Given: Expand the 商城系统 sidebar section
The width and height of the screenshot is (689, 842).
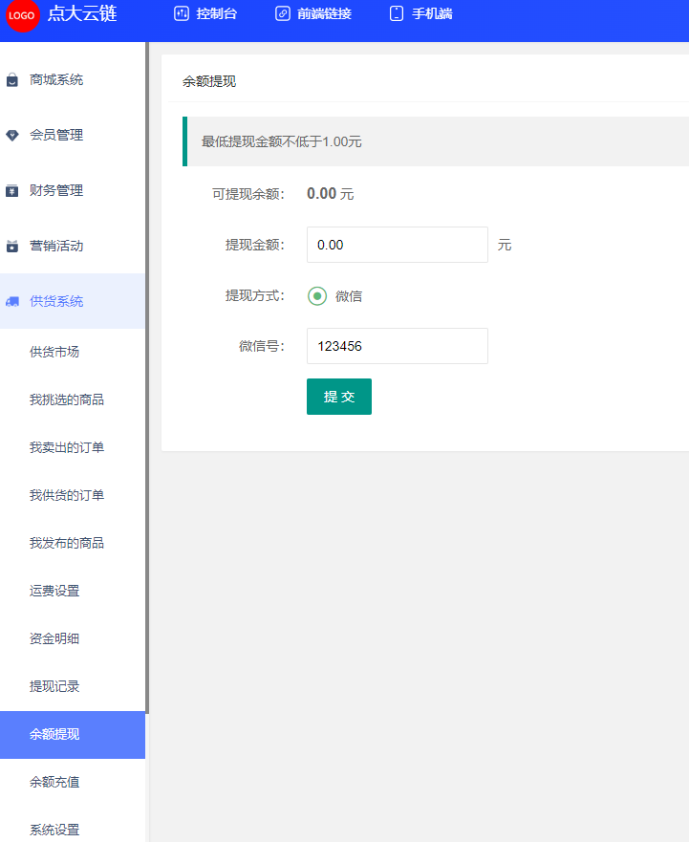Looking at the screenshot, I should tap(73, 80).
